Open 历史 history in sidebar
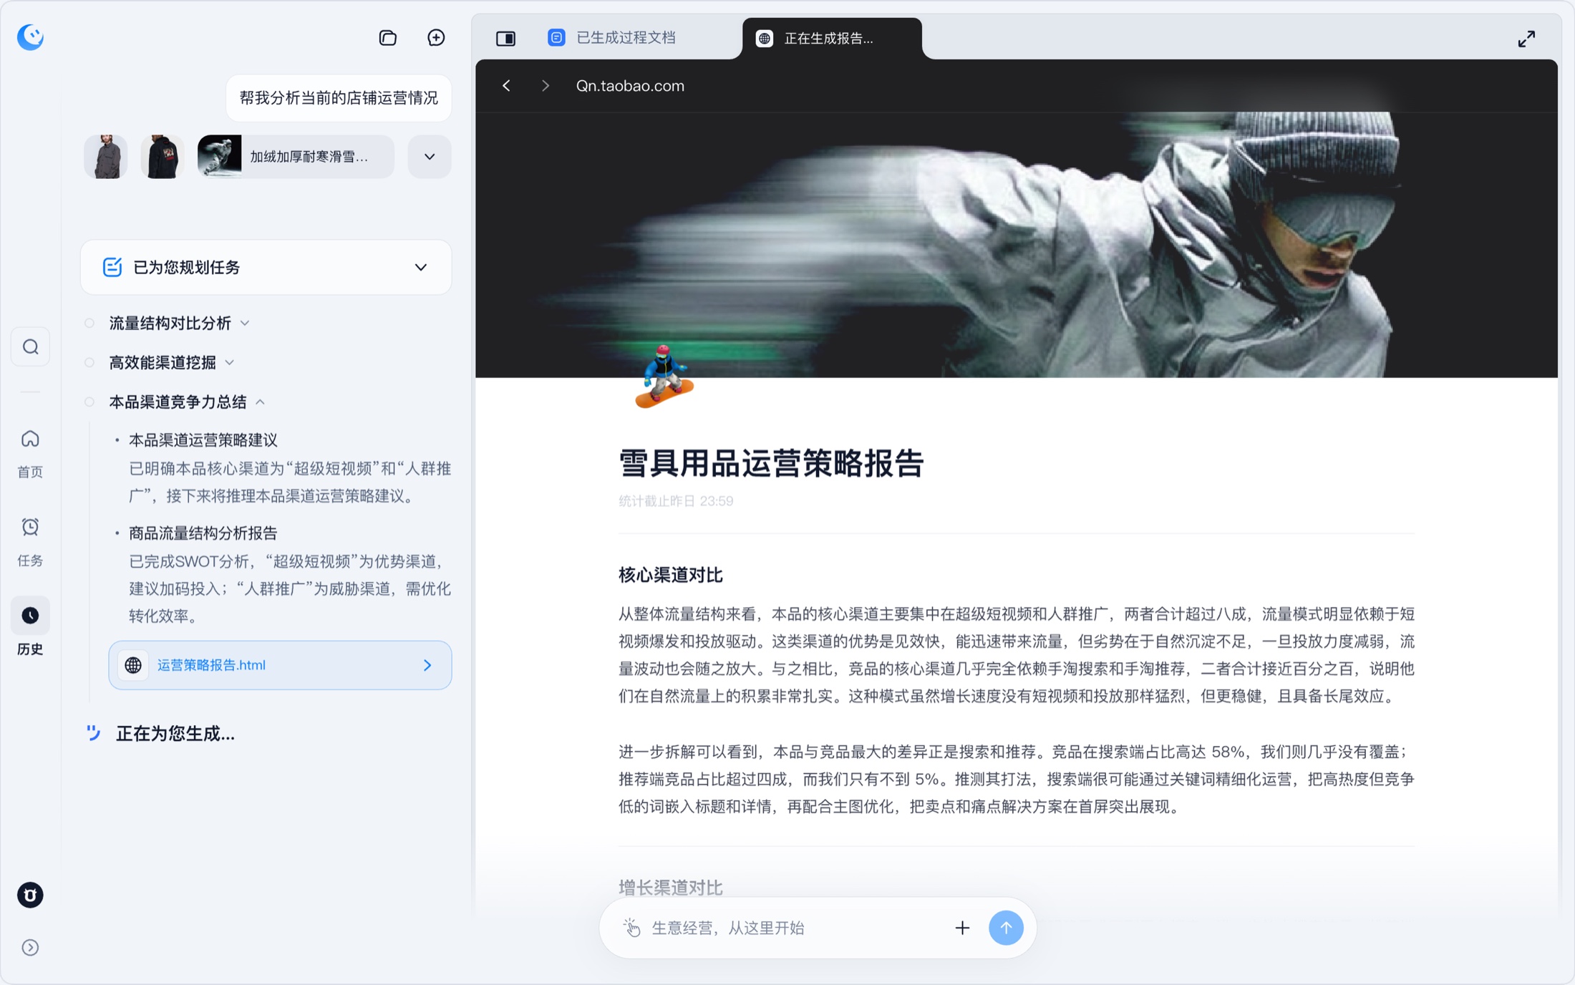This screenshot has width=1575, height=985. click(x=30, y=627)
